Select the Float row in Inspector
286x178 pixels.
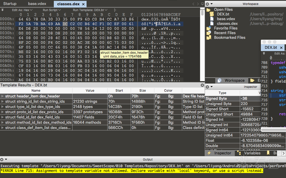[x=246, y=141]
